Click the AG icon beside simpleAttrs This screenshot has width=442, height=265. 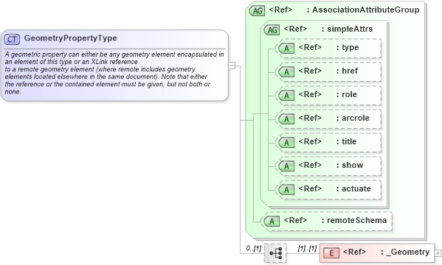[272, 30]
